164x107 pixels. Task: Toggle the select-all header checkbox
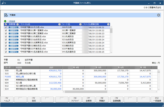(x=6, y=24)
